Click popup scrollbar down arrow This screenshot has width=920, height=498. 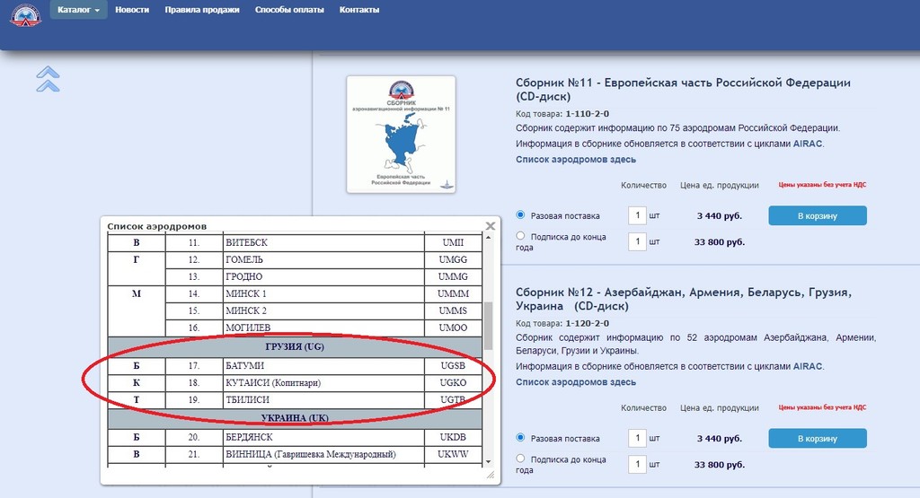(x=488, y=462)
